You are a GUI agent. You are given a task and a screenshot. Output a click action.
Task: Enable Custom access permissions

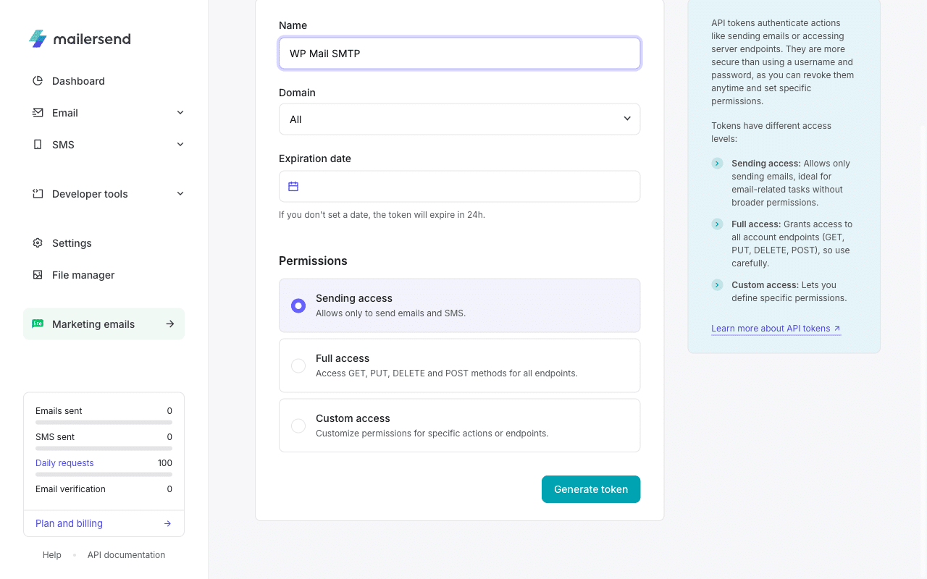tap(298, 426)
